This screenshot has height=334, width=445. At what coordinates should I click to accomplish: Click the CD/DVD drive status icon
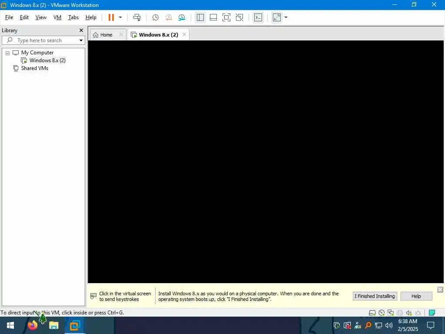point(382,313)
